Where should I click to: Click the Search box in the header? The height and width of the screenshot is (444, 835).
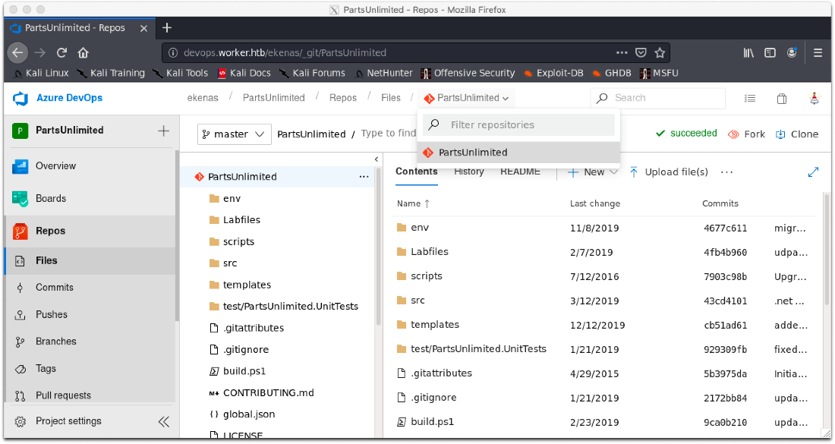pos(657,98)
